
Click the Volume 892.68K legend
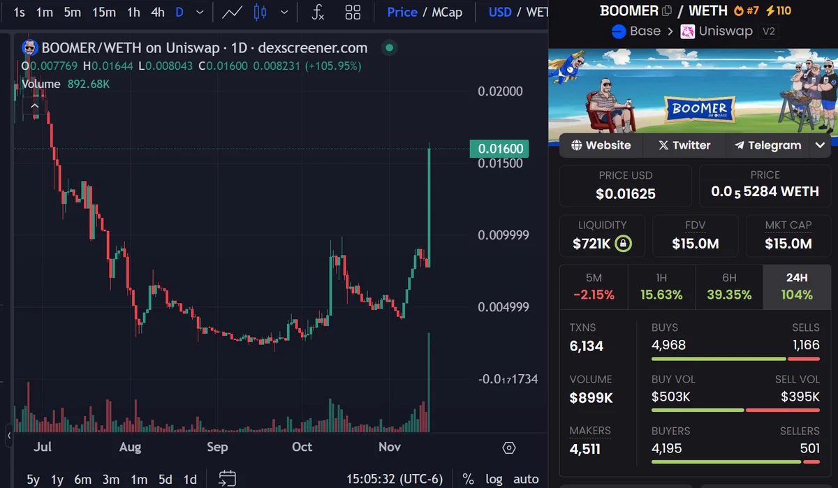click(66, 84)
